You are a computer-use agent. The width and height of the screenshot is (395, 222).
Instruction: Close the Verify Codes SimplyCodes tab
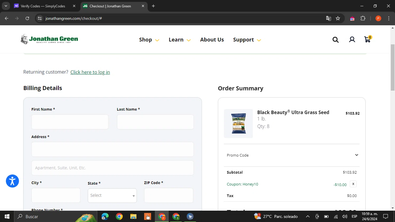(74, 6)
